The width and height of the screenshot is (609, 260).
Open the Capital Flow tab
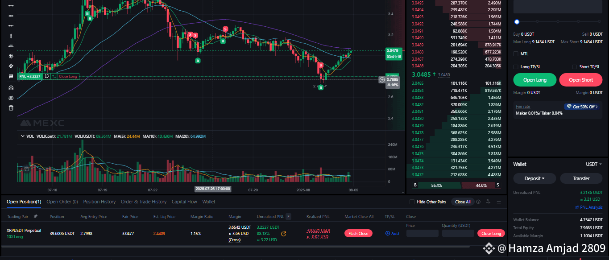click(x=184, y=202)
